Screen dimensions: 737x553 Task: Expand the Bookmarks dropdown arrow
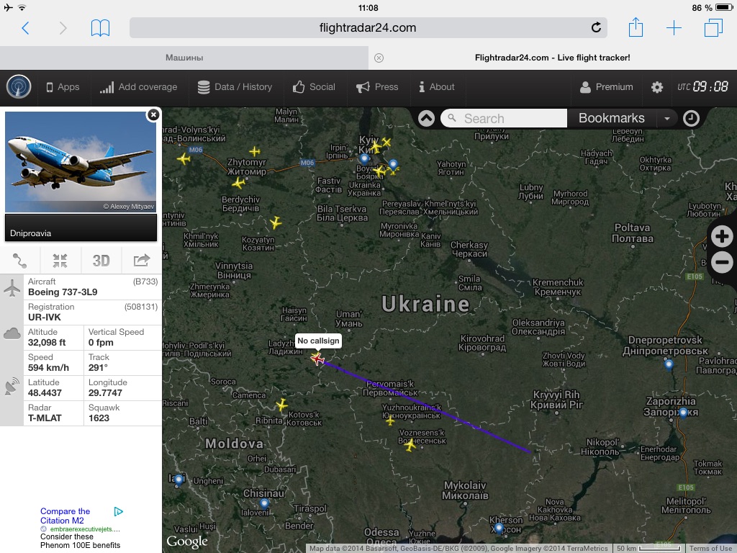[666, 119]
